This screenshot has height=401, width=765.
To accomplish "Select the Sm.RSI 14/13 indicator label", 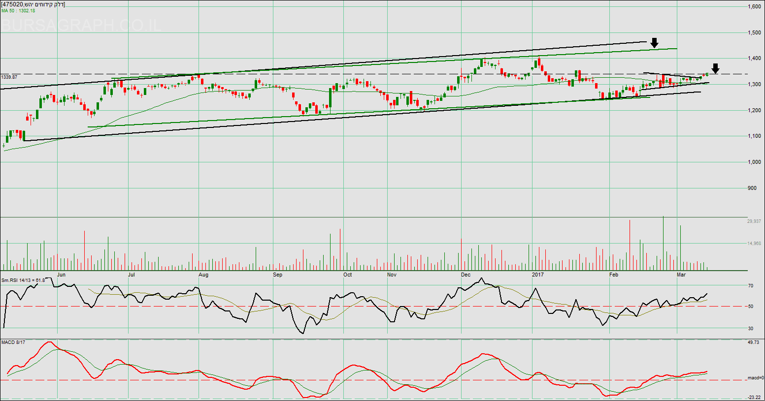I will (23, 280).
